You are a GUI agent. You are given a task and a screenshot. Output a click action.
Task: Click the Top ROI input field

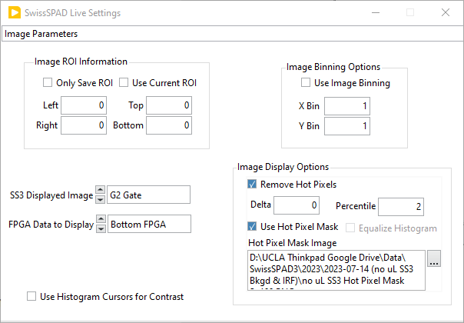tap(169, 105)
